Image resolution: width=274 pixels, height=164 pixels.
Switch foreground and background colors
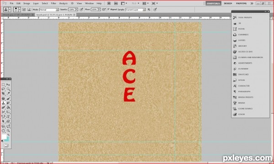click(8, 135)
